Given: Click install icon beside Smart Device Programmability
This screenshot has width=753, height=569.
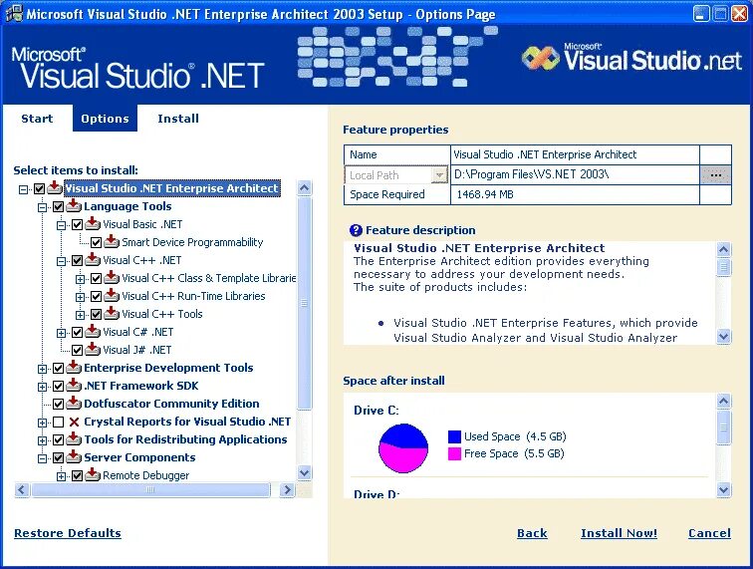Looking at the screenshot, I should [x=112, y=242].
